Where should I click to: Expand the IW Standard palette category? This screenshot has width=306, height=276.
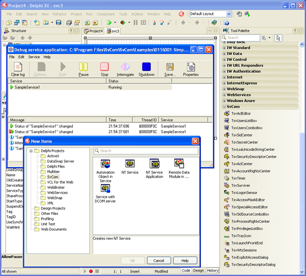224,48
